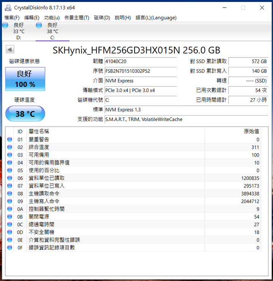Click the 38 °C temperature button
273x281 pixels.
25,114
